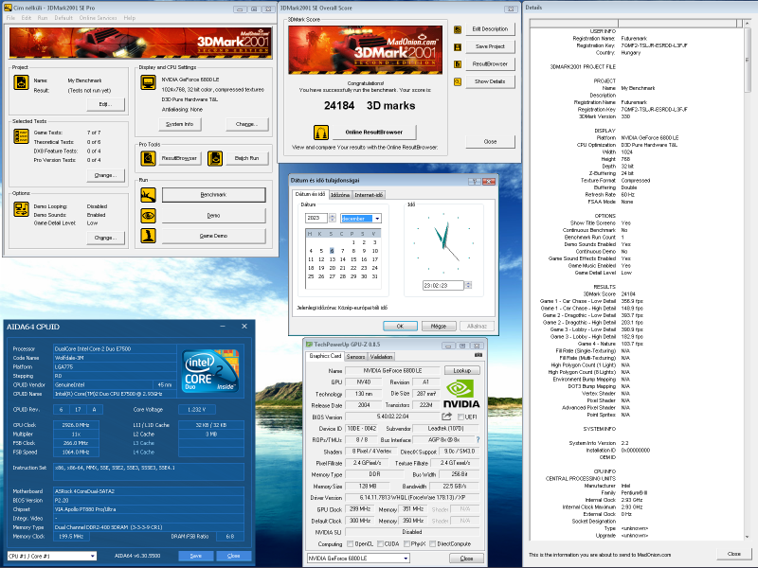Click the GPU-Z BIOS export share icon
The image size is (758, 568).
[446, 417]
